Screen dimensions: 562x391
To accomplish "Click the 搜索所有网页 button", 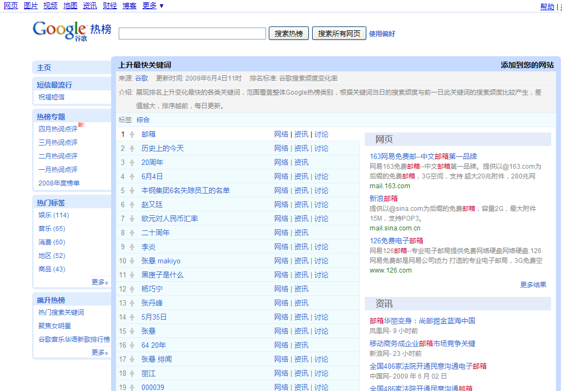I will point(339,34).
